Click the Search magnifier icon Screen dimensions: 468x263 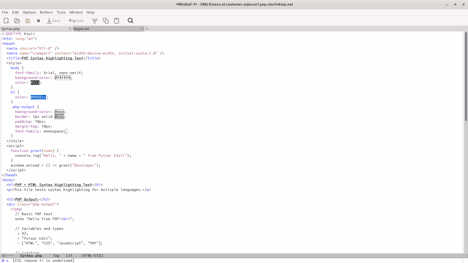tap(131, 21)
